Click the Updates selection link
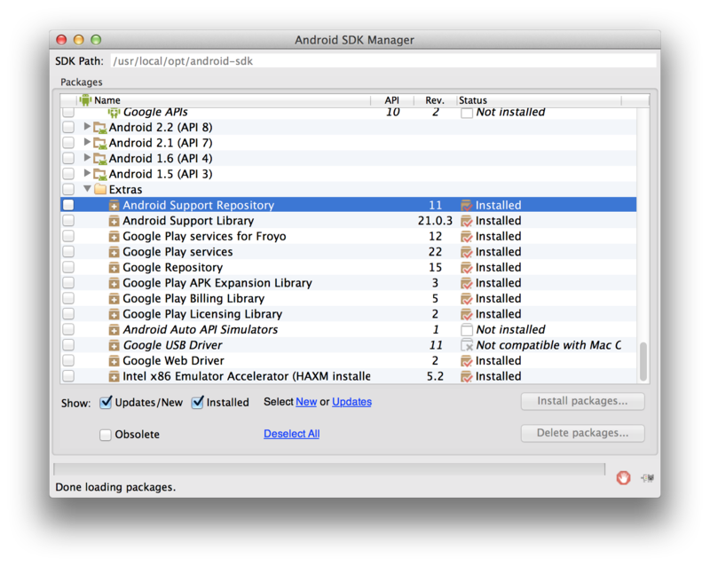The image size is (710, 566). click(x=351, y=402)
